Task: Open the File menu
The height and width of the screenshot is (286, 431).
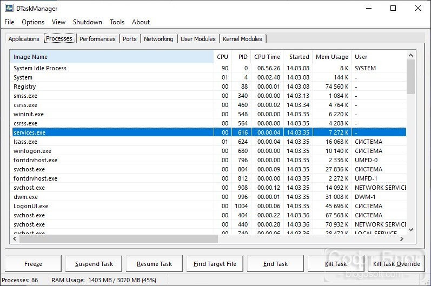Action: tap(9, 22)
